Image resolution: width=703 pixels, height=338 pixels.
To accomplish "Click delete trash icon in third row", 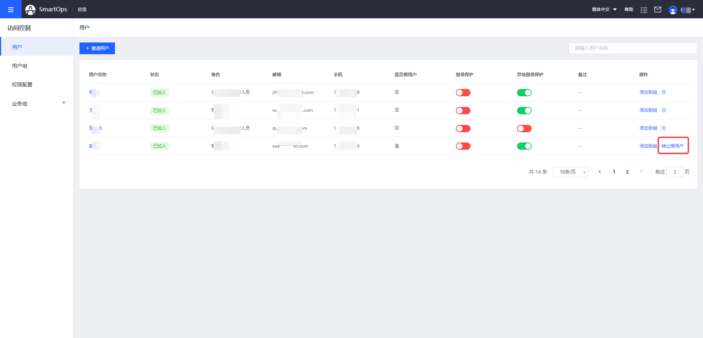I will [664, 128].
